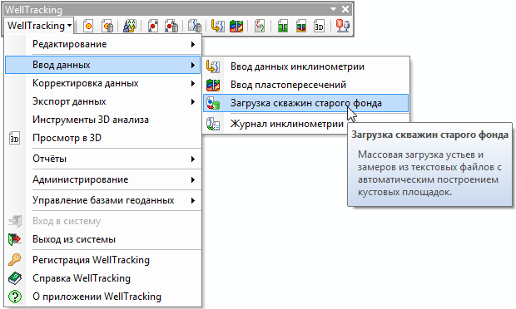Select Загрузка скважин старого фонда
Screen dimensions: 516x309
point(305,103)
